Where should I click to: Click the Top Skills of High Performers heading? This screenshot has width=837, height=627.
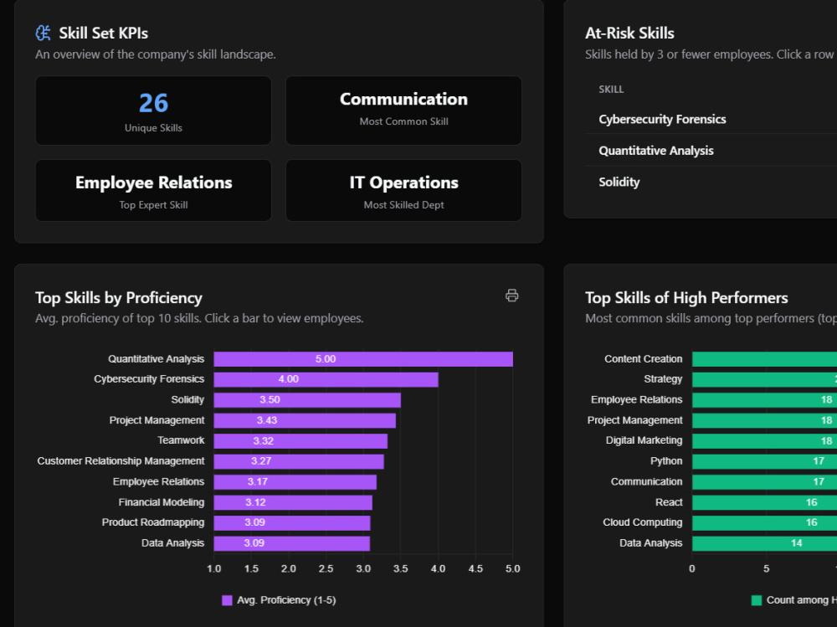point(686,297)
